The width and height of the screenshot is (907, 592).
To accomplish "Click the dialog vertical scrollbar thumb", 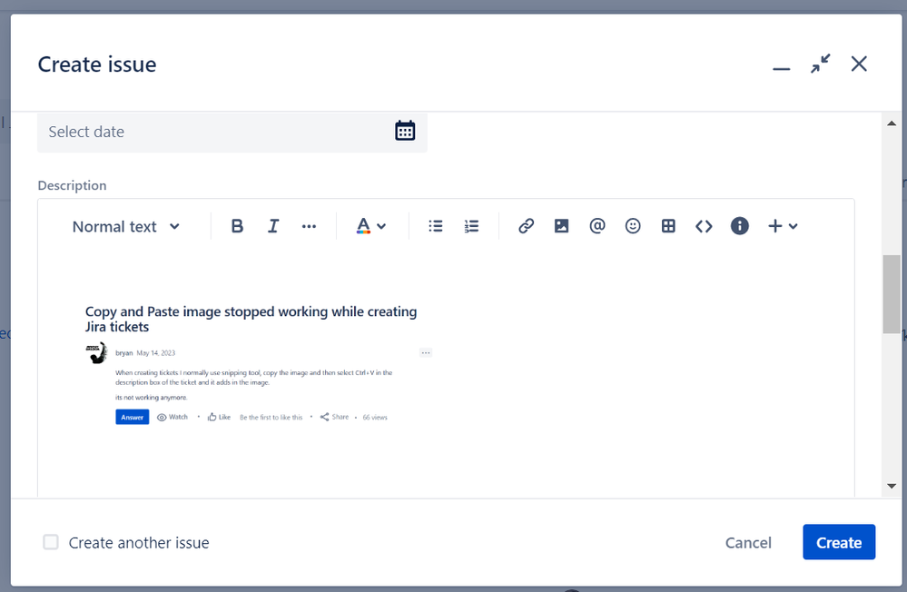I will pyautogui.click(x=891, y=294).
